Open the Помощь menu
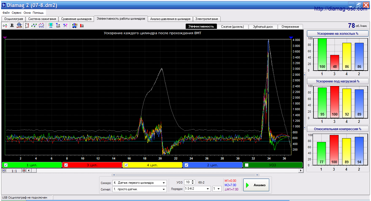The height and width of the screenshot is (201, 371). [38, 13]
